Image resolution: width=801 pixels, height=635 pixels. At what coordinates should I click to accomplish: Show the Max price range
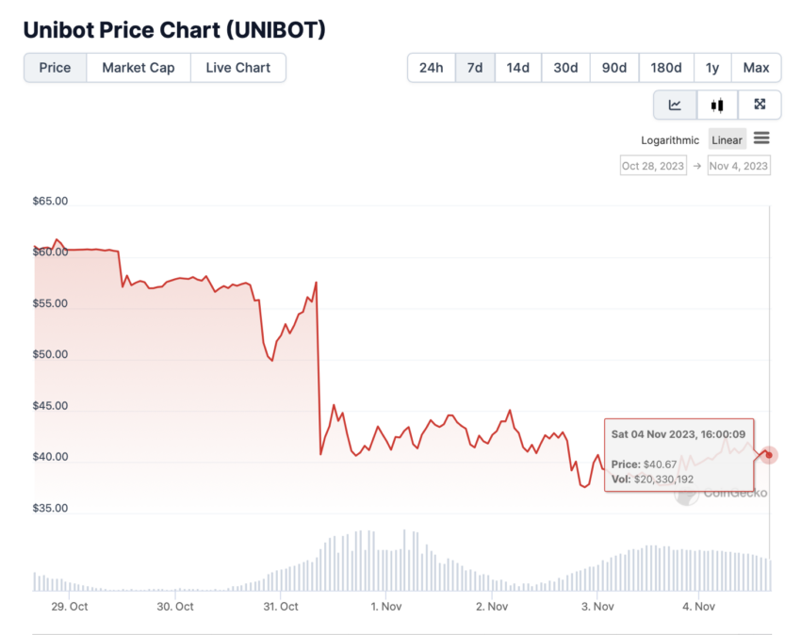point(756,68)
